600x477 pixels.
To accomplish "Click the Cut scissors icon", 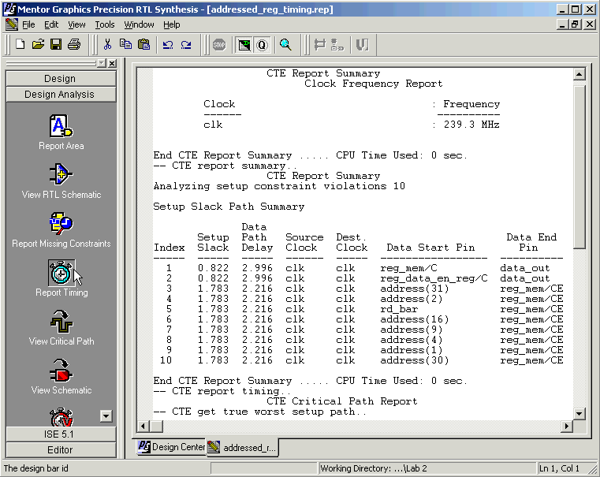I will pyautogui.click(x=107, y=45).
